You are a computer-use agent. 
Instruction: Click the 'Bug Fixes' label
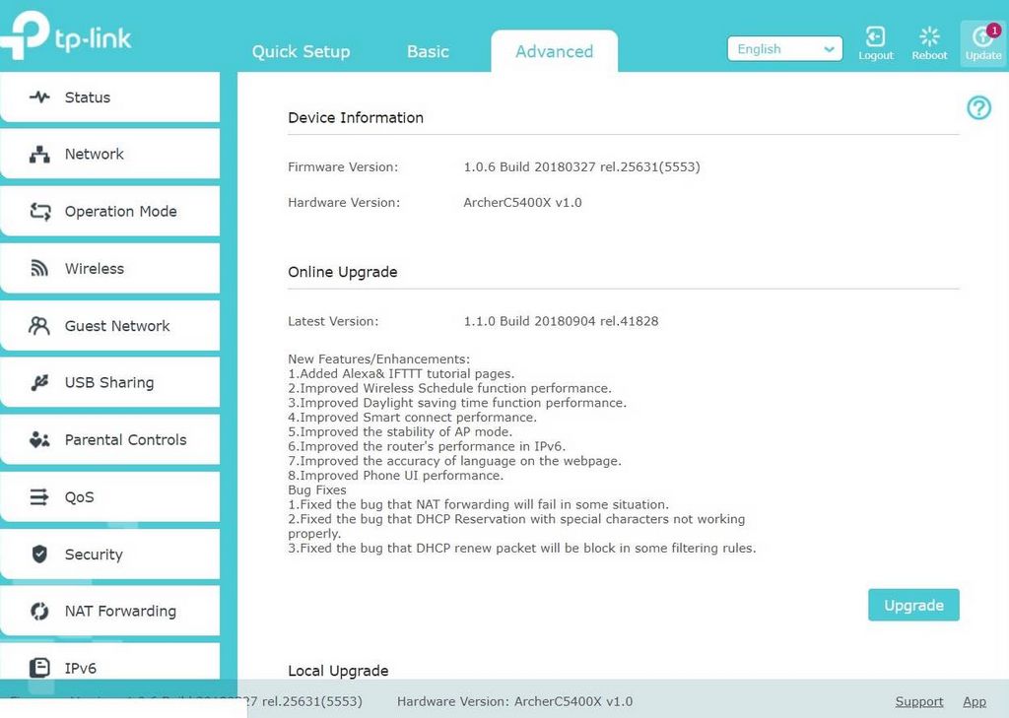coord(316,490)
